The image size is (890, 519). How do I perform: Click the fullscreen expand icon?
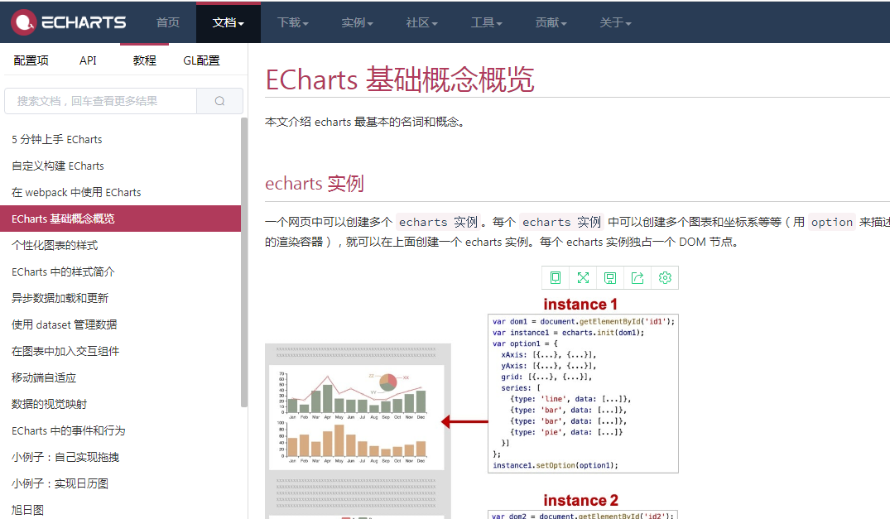coord(583,277)
